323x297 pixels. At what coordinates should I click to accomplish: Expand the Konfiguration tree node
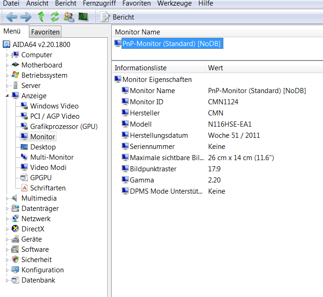7,270
